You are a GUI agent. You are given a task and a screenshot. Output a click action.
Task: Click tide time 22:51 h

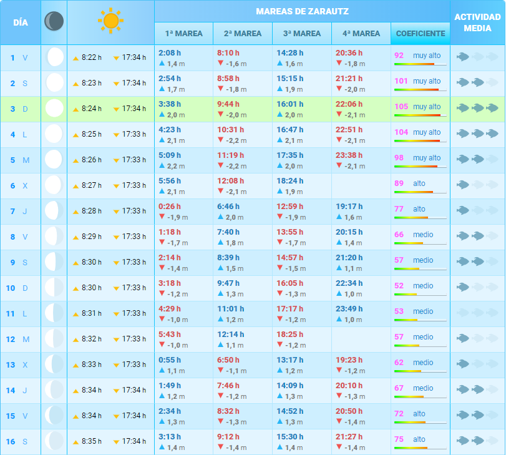[349, 129]
